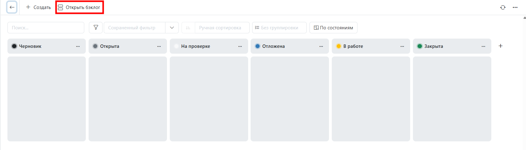Click the blue Отложена status dot
The height and width of the screenshot is (150, 526).
point(257,46)
